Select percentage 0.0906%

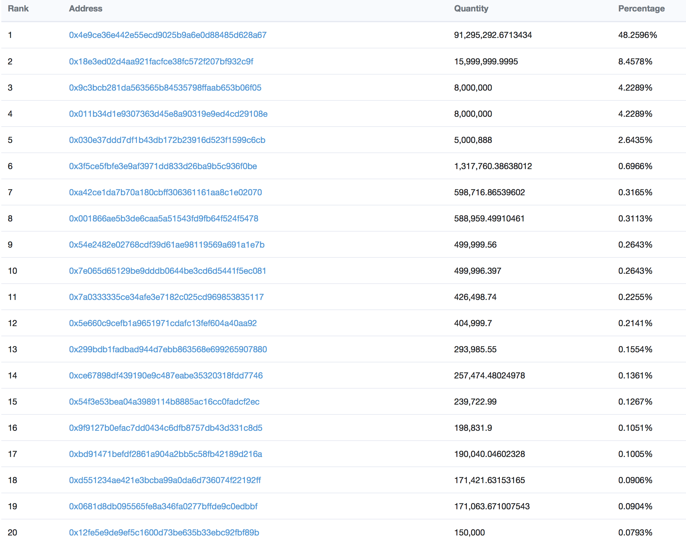pyautogui.click(x=635, y=480)
